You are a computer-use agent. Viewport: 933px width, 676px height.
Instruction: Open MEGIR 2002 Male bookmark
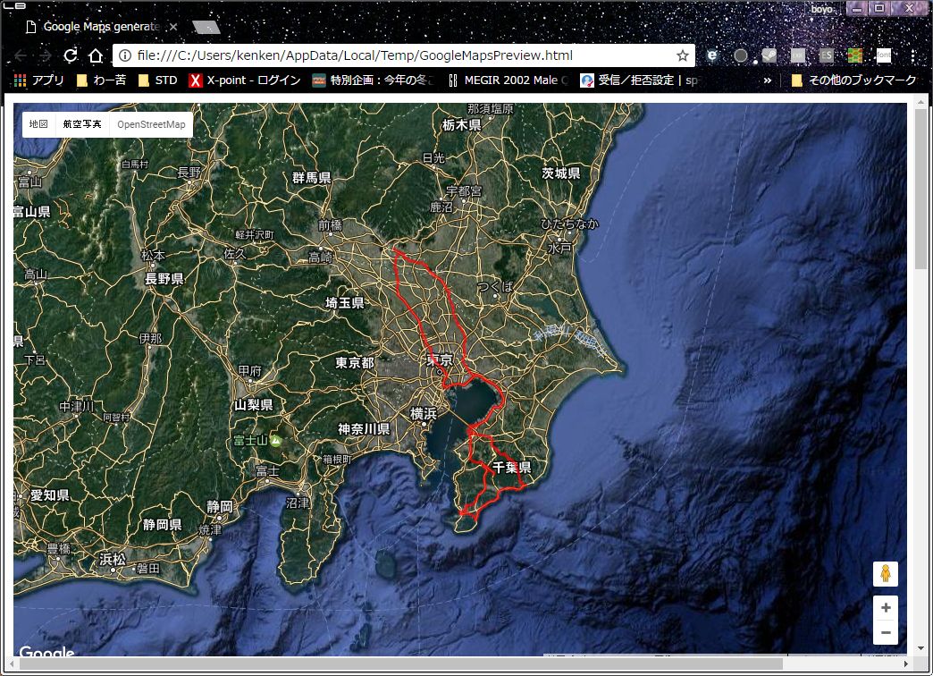pos(509,80)
